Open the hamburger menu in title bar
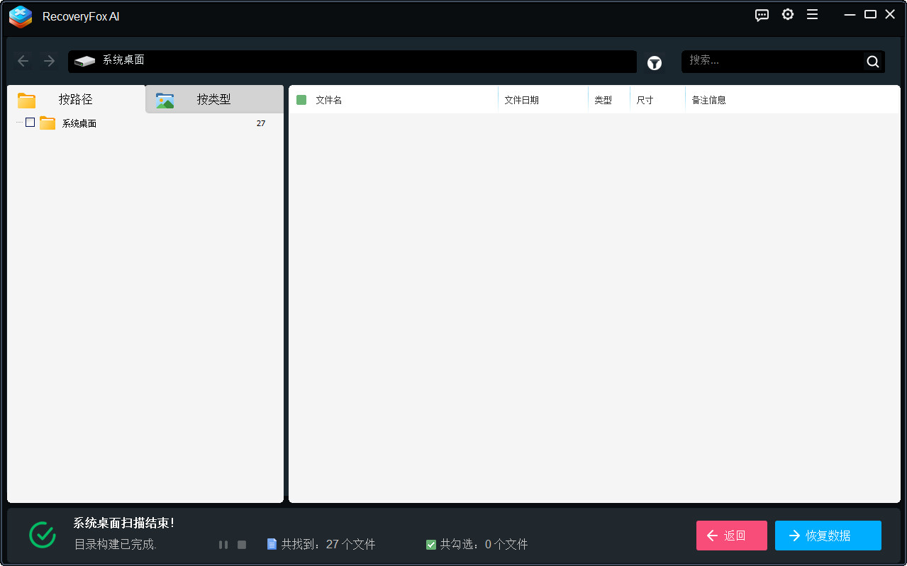Image resolution: width=907 pixels, height=566 pixels. (812, 14)
